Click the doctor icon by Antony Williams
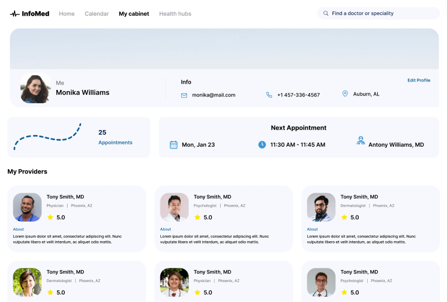Screen dimensions: 447x302 tap(360, 141)
